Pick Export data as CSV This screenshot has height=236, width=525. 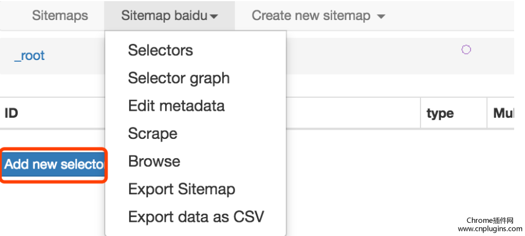(195, 217)
